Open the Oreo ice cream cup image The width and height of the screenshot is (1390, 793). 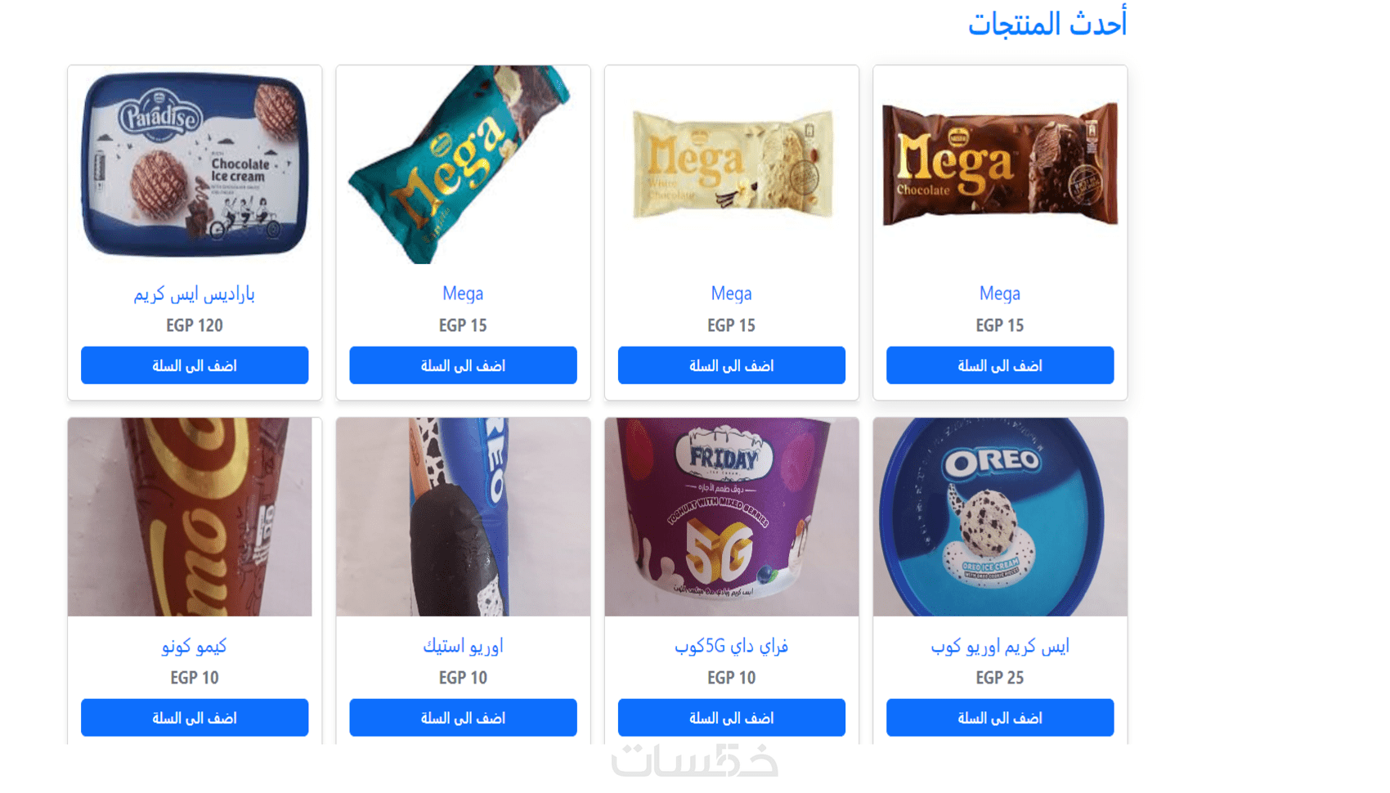pyautogui.click(x=1000, y=517)
